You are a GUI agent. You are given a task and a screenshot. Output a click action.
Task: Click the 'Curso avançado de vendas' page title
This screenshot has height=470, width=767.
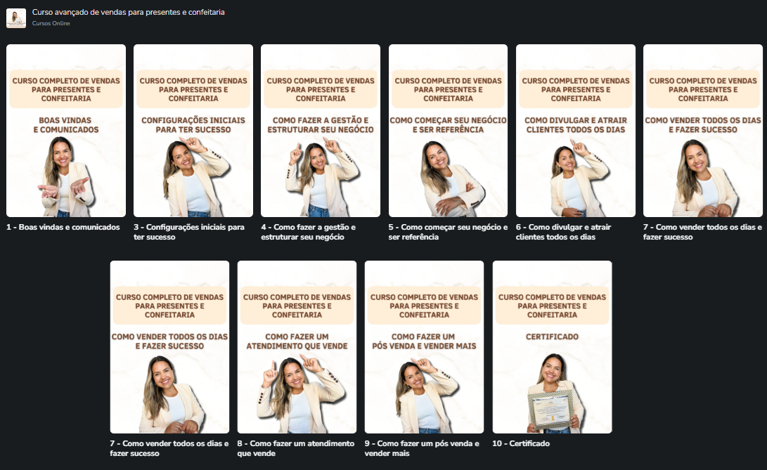click(129, 13)
